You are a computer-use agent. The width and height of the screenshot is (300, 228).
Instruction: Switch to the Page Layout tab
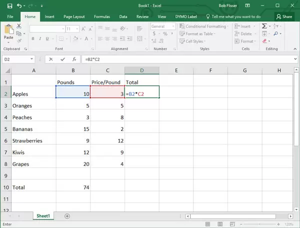(x=74, y=16)
